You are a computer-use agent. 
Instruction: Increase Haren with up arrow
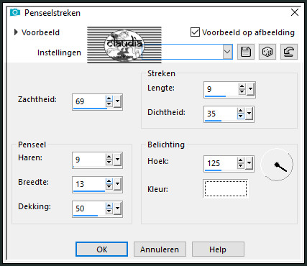click(x=109, y=157)
